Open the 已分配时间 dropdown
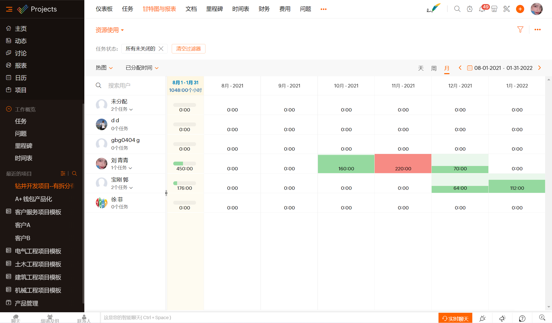This screenshot has height=323, width=552. [142, 68]
